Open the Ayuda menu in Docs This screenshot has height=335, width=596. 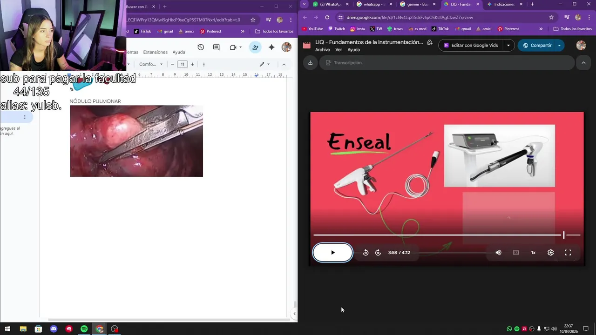[x=179, y=52]
